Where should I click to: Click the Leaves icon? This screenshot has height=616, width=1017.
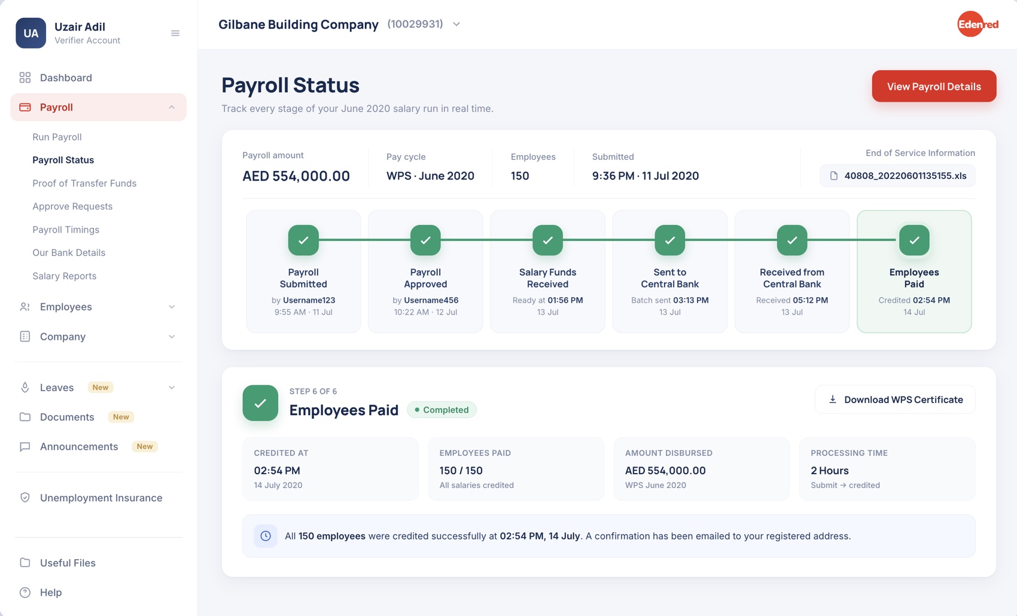[x=25, y=387]
